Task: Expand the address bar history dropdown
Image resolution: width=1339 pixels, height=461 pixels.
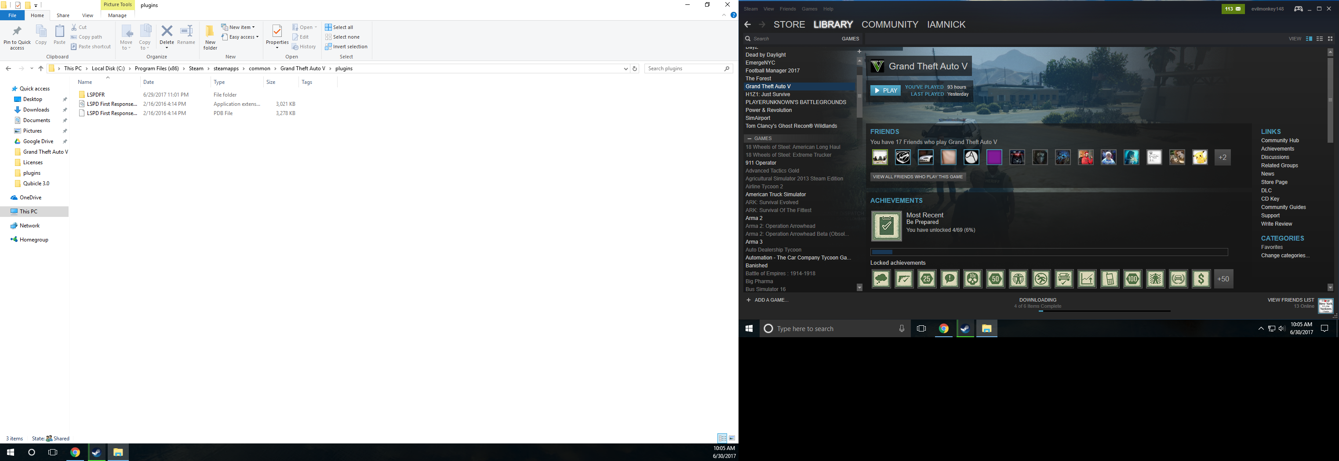Action: 625,68
